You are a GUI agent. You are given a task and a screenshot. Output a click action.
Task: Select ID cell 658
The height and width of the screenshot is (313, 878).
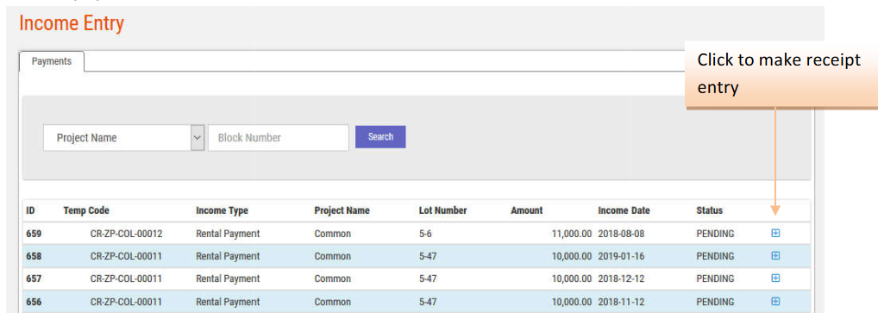(34, 256)
